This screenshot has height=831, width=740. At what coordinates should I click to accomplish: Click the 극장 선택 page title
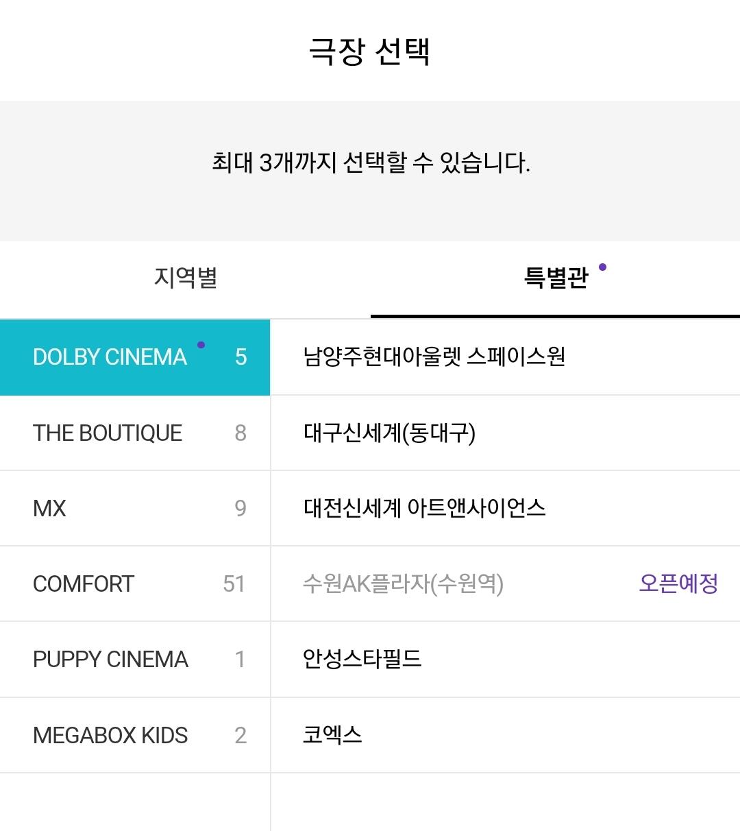369,51
